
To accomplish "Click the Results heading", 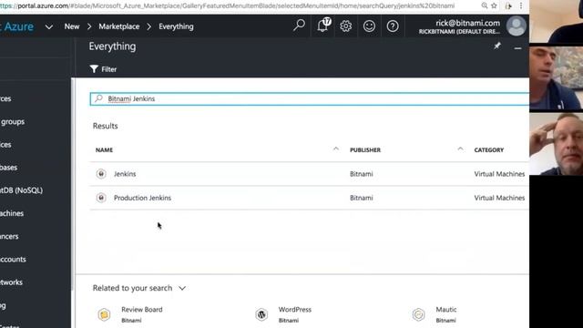I will [106, 126].
